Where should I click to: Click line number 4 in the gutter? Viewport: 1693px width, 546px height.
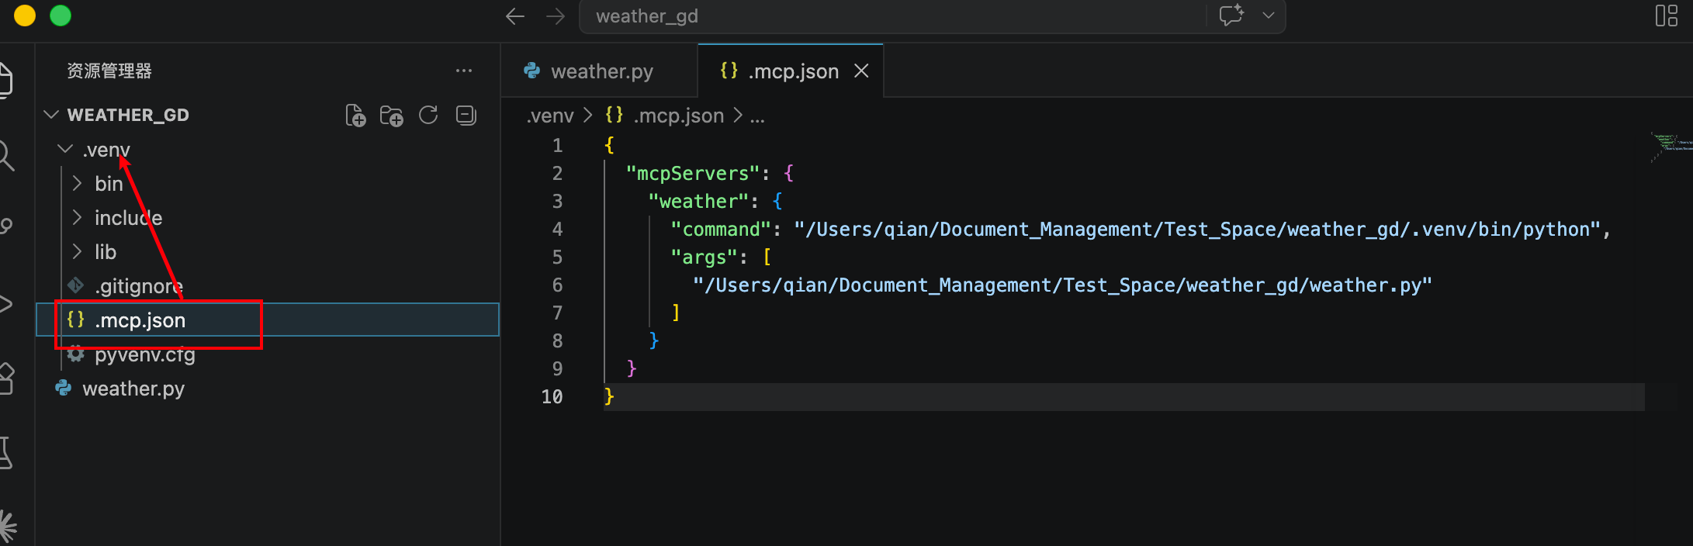pos(557,229)
